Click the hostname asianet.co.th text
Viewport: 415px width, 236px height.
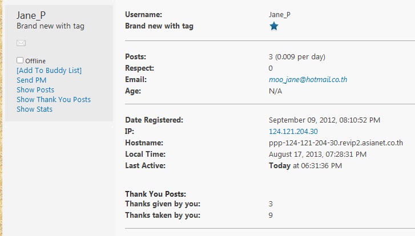pyautogui.click(x=336, y=143)
